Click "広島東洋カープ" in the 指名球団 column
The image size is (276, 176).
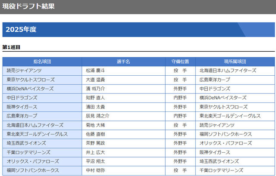pyautogui.click(x=22, y=116)
